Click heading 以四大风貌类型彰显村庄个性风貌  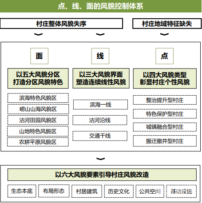pyautogui.click(x=165, y=78)
